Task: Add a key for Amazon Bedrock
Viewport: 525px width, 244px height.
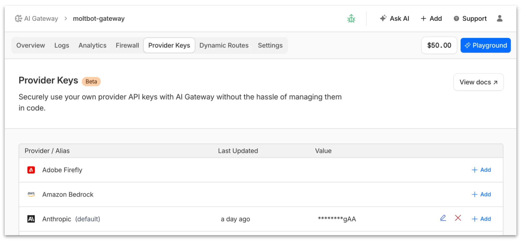Action: tap(481, 194)
